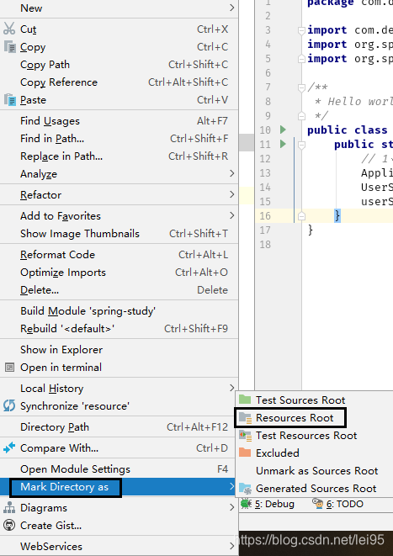Select Find Usages menu entry

[x=119, y=121]
